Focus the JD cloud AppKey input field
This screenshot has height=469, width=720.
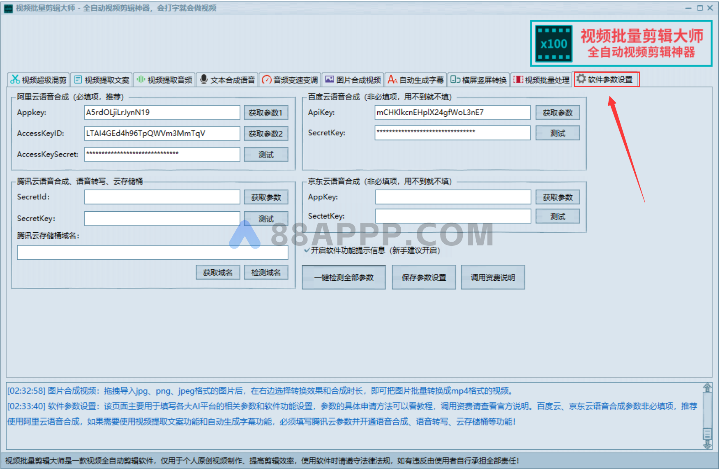tap(453, 197)
